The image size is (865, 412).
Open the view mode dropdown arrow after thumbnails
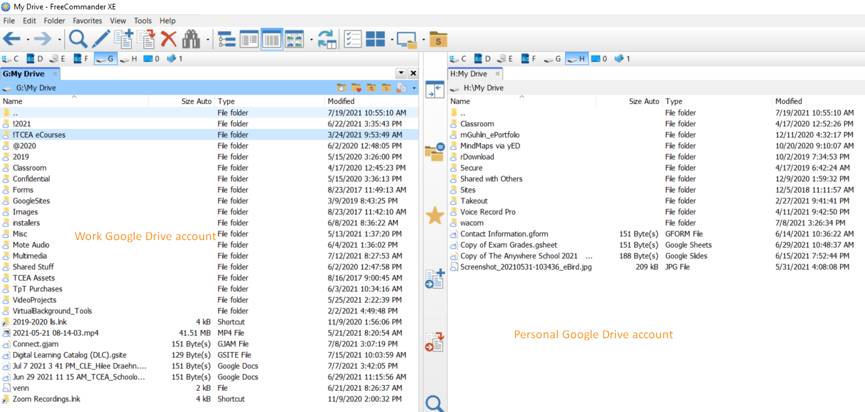[x=311, y=40]
